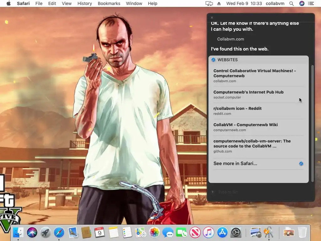Open CollabVM Computernewb Wiki result
This screenshot has height=241, width=321.
[258, 127]
